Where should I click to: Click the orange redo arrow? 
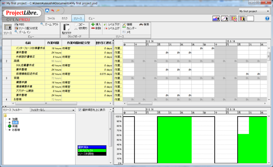click(58, 11)
